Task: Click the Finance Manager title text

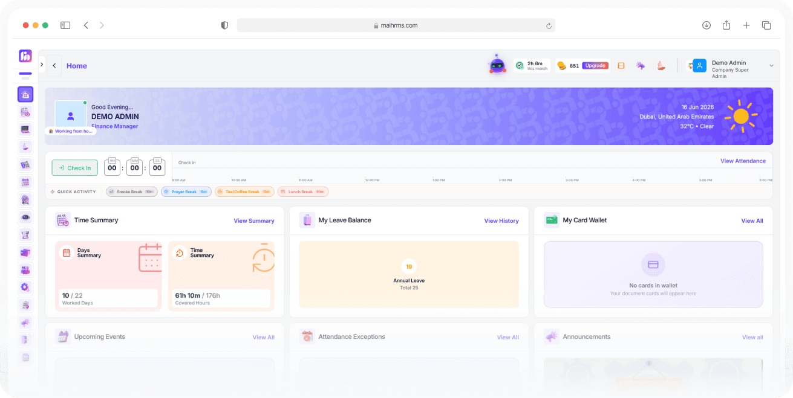Action: tap(115, 126)
